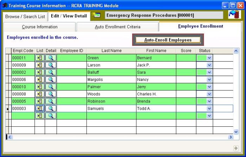Open Status dropdown in Robinson row
Screen dimensions: 246x157
209,101
